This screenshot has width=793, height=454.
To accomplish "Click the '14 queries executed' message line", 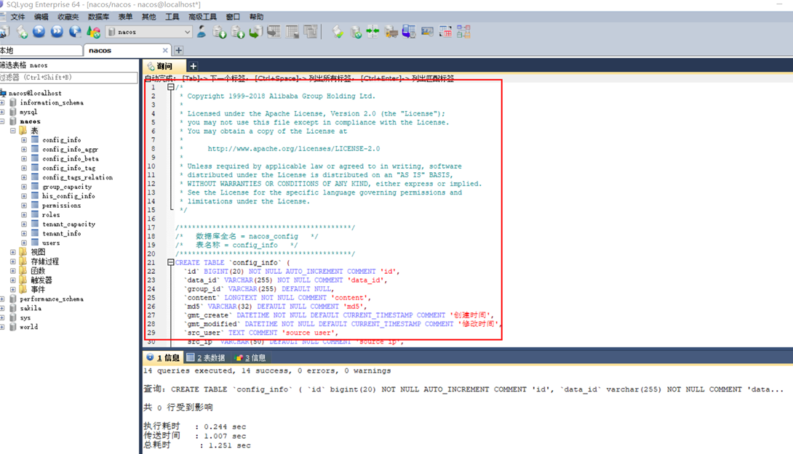I will point(267,370).
